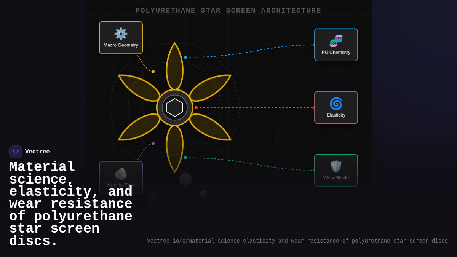Select the purple connector dot above Material Flow

tap(153, 144)
